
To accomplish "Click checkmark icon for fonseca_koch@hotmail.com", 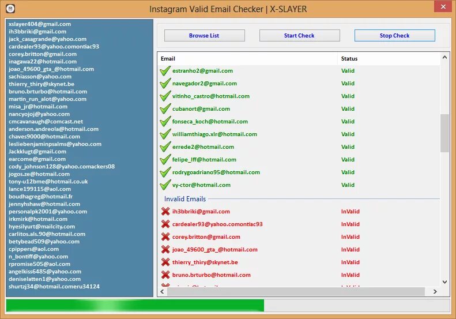I will click(x=165, y=122).
